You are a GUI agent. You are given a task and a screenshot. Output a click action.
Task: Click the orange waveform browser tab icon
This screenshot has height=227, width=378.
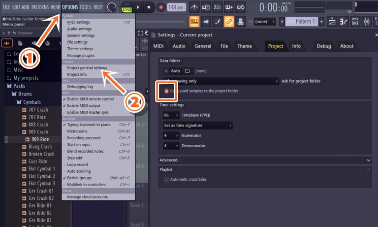pos(9,43)
